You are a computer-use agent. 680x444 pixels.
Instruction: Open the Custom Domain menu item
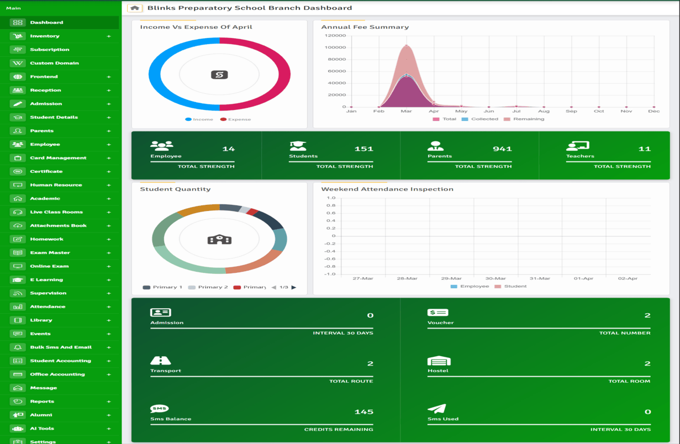click(54, 63)
